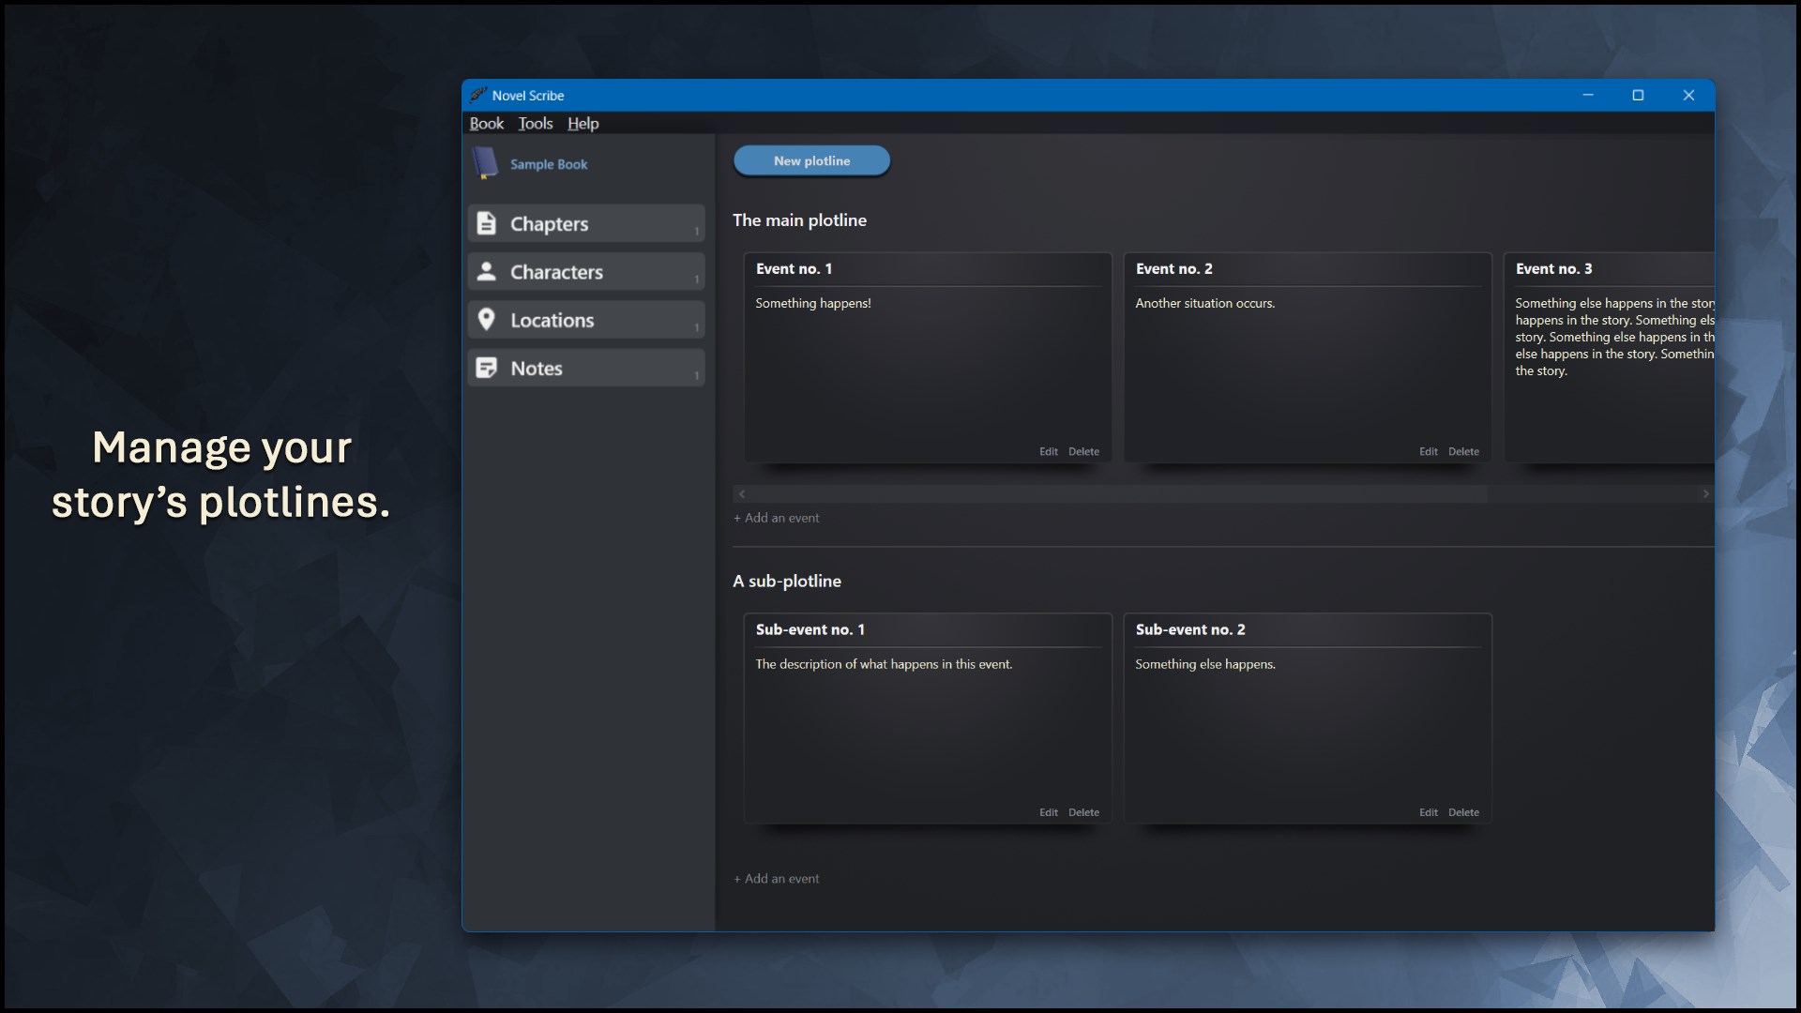Viewport: 1801px width, 1013px height.
Task: Open the Book menu
Action: pos(486,123)
